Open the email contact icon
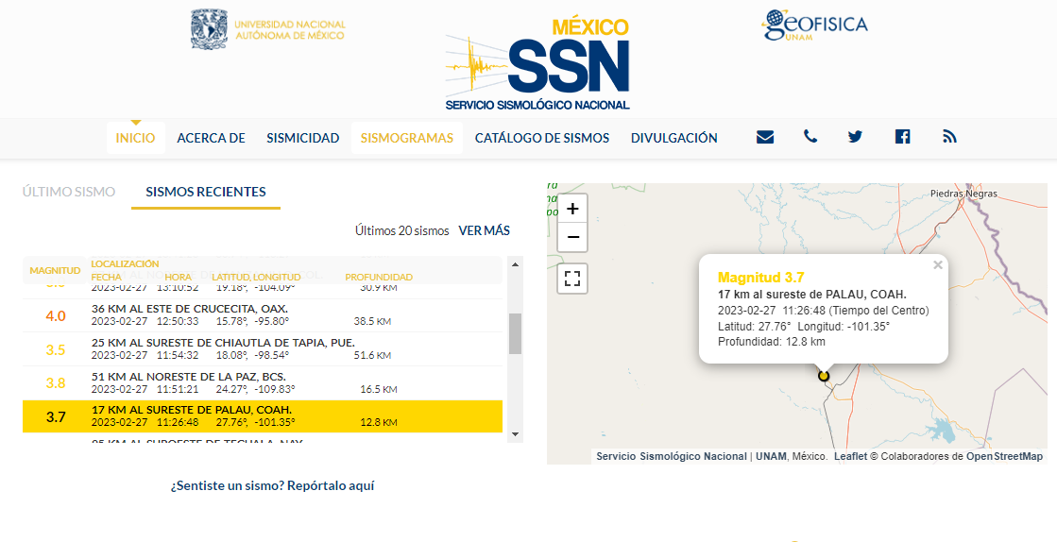Viewport: 1057px width, 542px height. (764, 137)
